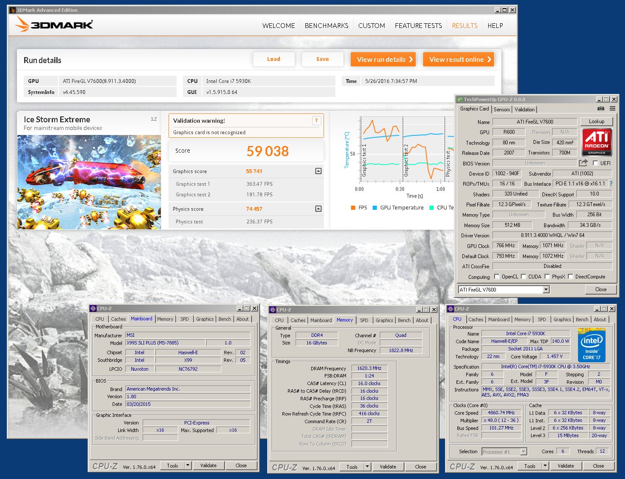
Task: Click the 3DMark logo in header
Action: coord(54,25)
